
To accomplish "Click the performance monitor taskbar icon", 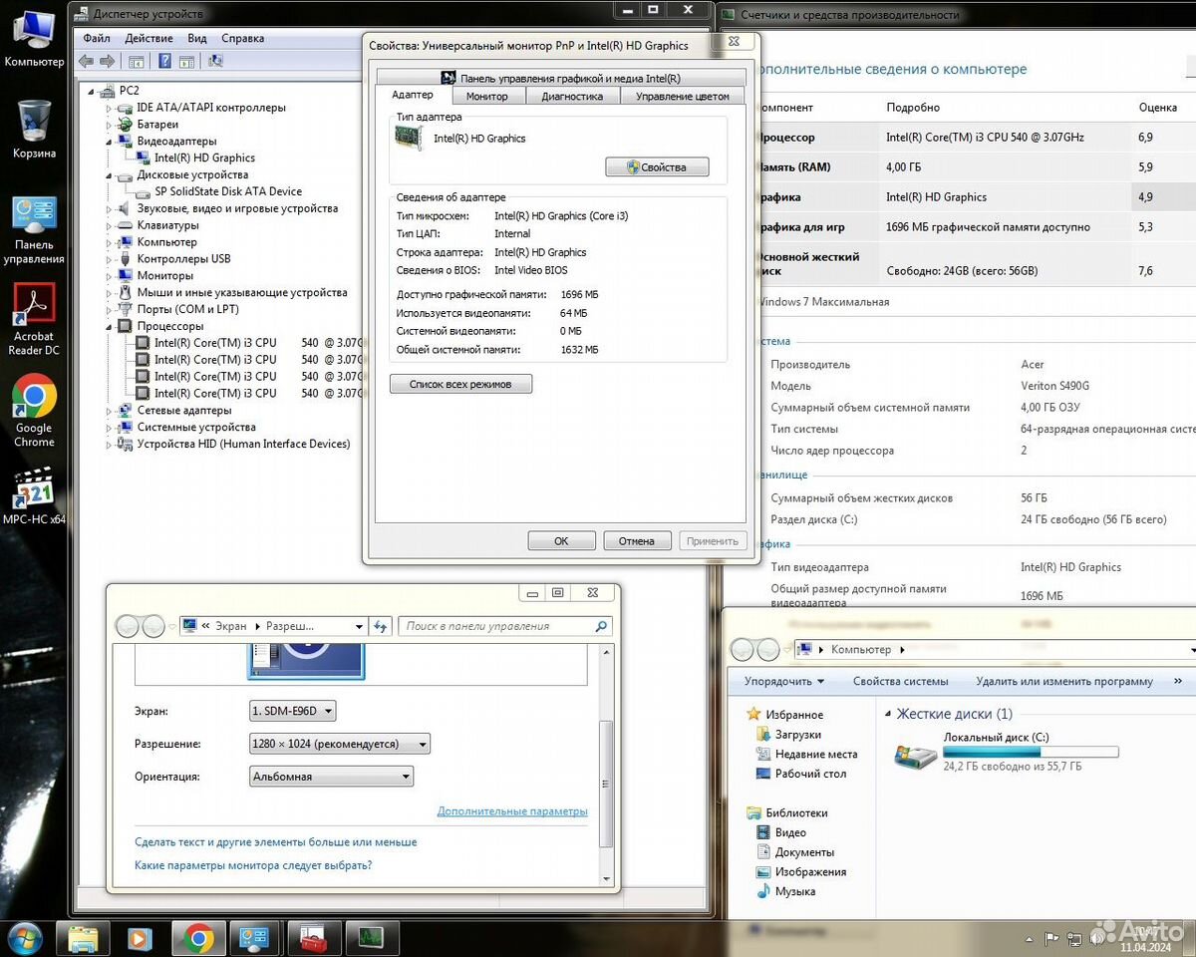I will [371, 938].
